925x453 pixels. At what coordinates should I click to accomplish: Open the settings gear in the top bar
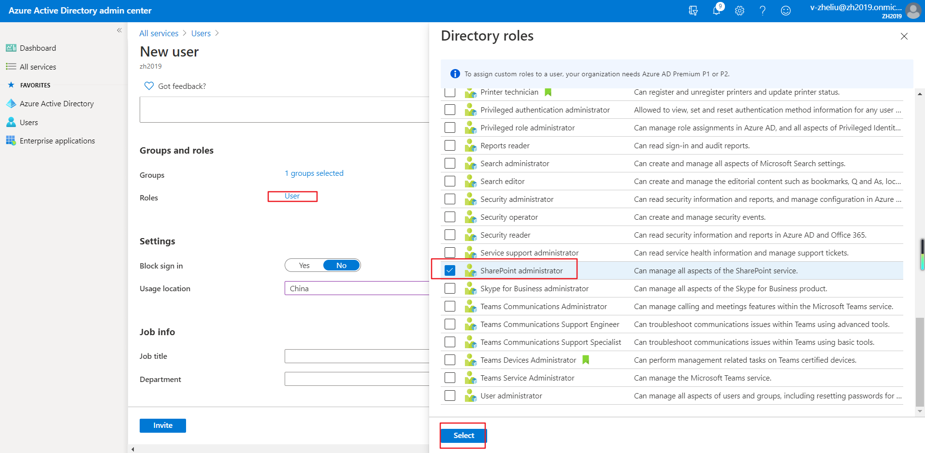pyautogui.click(x=739, y=10)
